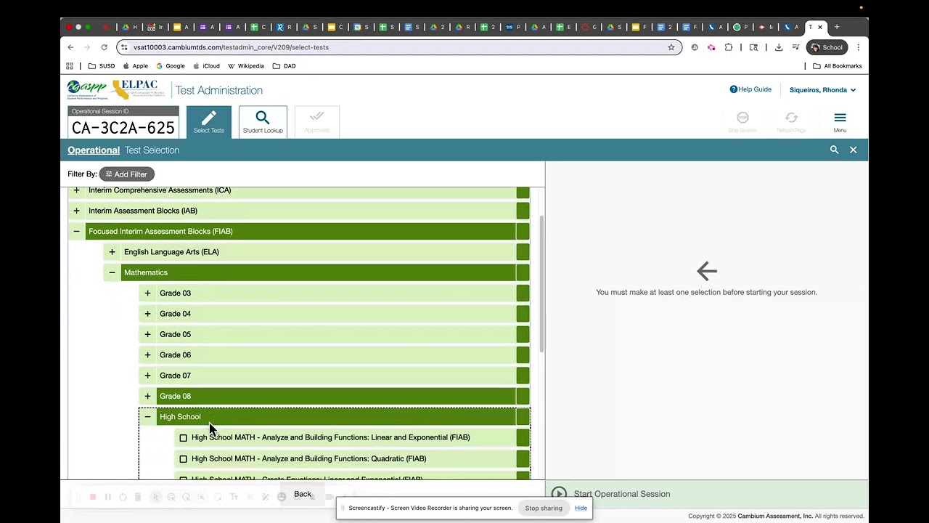Click Add Filter button
929x523 pixels.
127,174
